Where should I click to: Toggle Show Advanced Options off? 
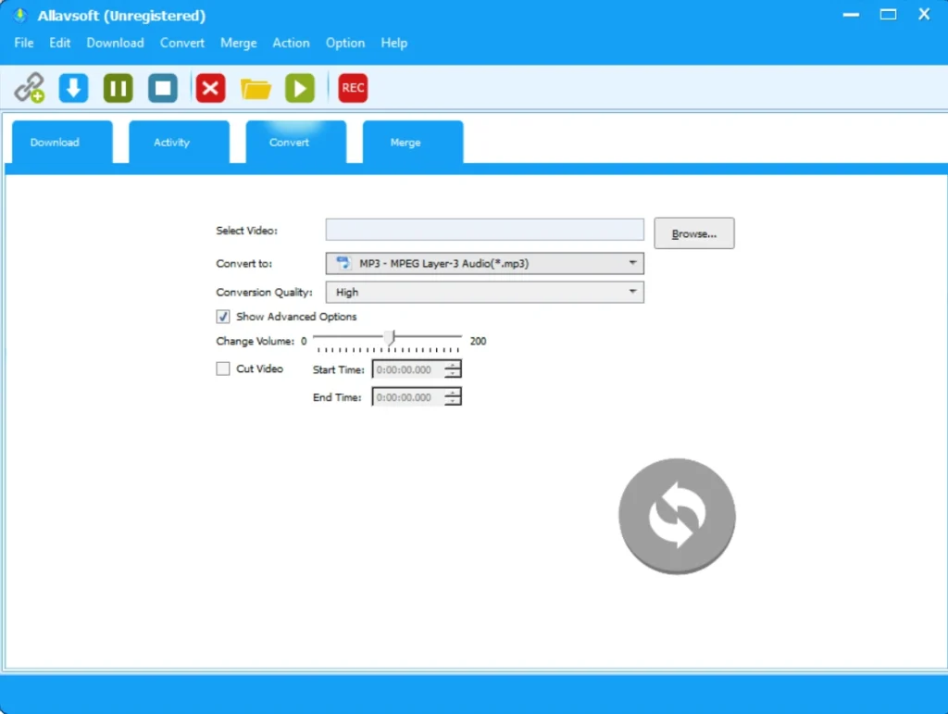point(222,316)
